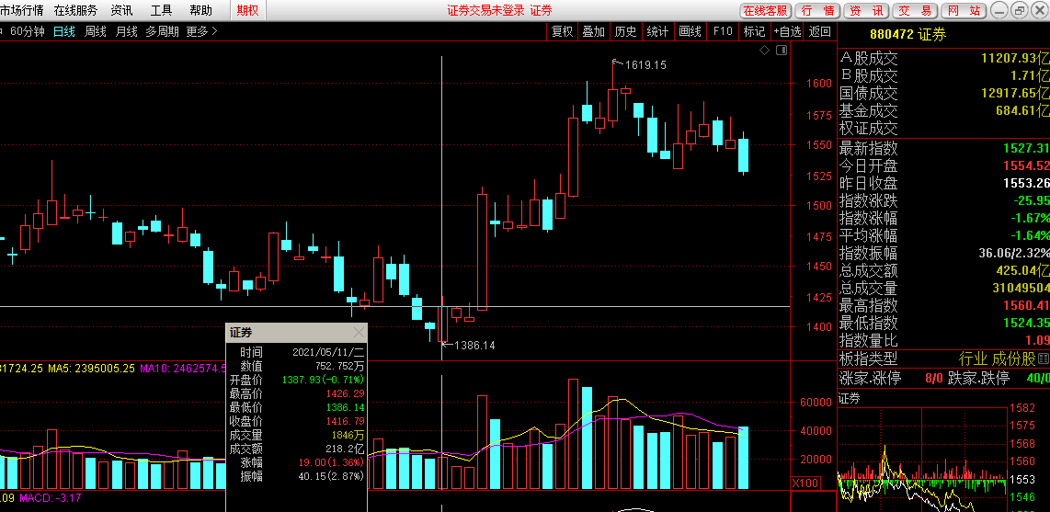1050x512 pixels.
Task: Click the A股成交 row
Action: point(944,58)
